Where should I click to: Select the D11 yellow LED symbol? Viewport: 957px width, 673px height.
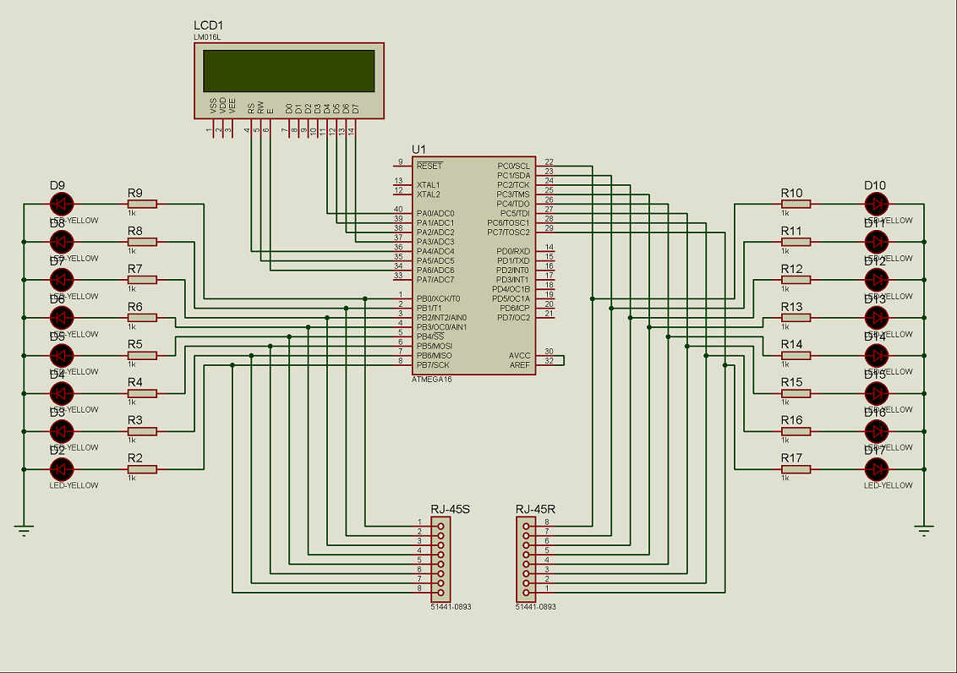[877, 243]
